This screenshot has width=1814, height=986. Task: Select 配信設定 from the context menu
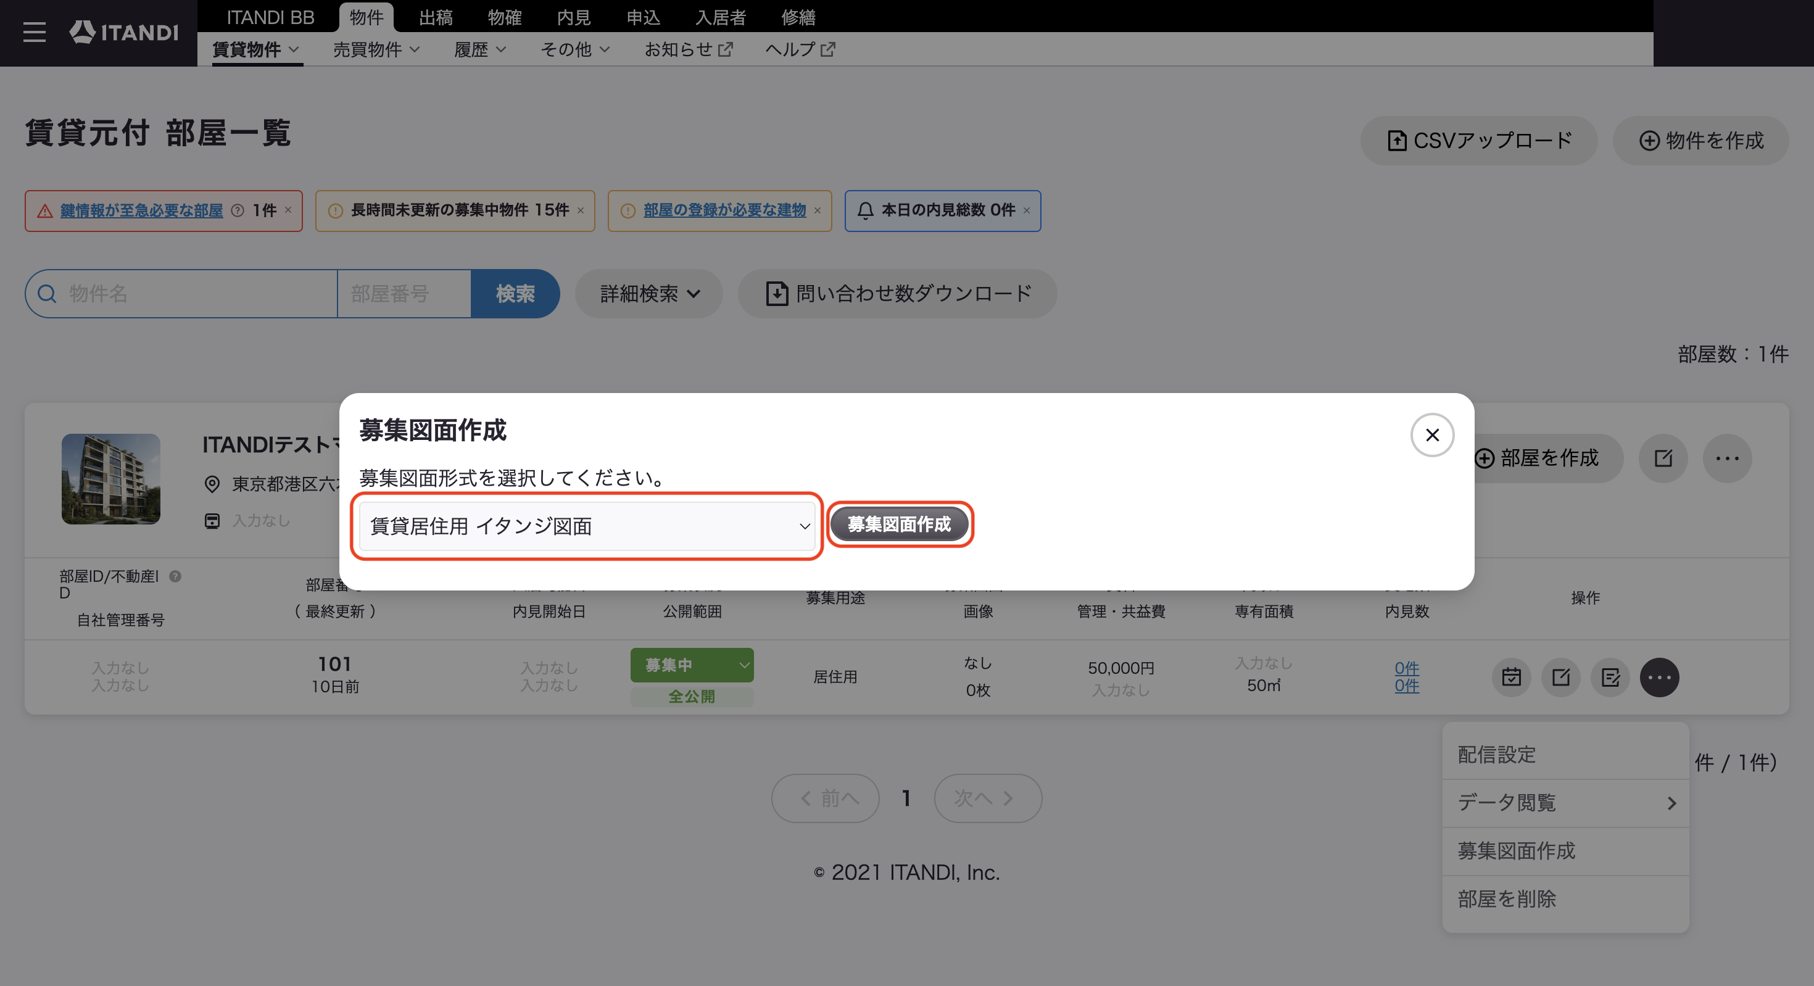point(1565,755)
